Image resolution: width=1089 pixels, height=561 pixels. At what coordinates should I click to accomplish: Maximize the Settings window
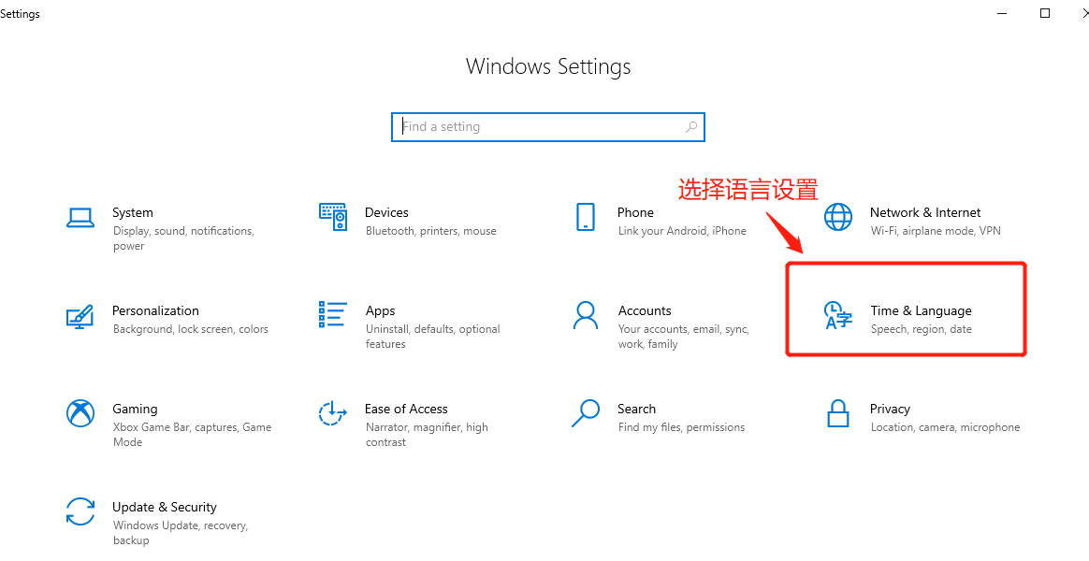[x=1044, y=13]
